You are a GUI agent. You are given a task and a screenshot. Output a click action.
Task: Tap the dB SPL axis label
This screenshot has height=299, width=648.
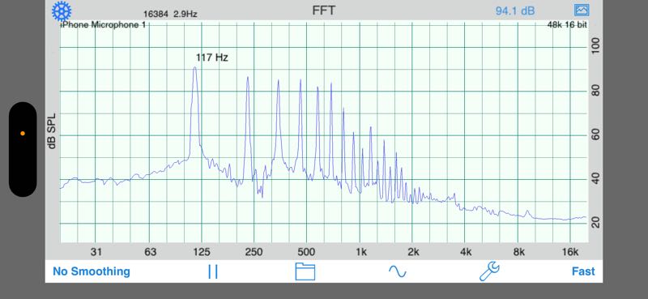tap(52, 130)
